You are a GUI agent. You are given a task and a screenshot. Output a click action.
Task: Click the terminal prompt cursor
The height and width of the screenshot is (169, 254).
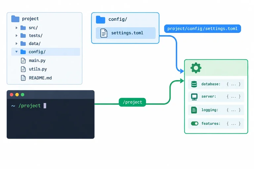45,106
